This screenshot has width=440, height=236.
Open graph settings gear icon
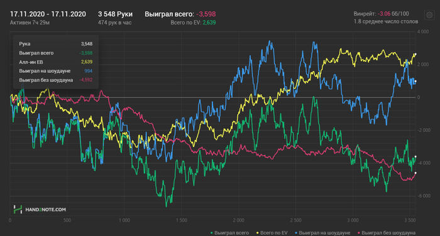(x=429, y=15)
